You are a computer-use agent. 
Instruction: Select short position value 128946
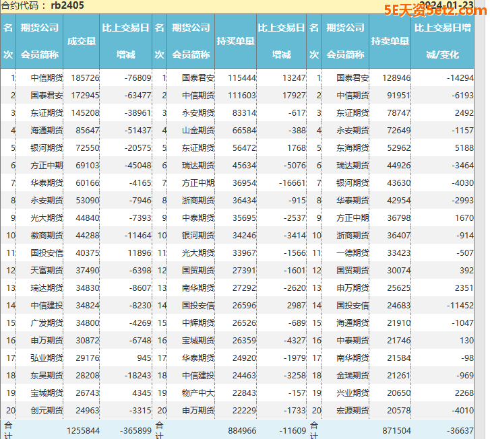coord(396,77)
